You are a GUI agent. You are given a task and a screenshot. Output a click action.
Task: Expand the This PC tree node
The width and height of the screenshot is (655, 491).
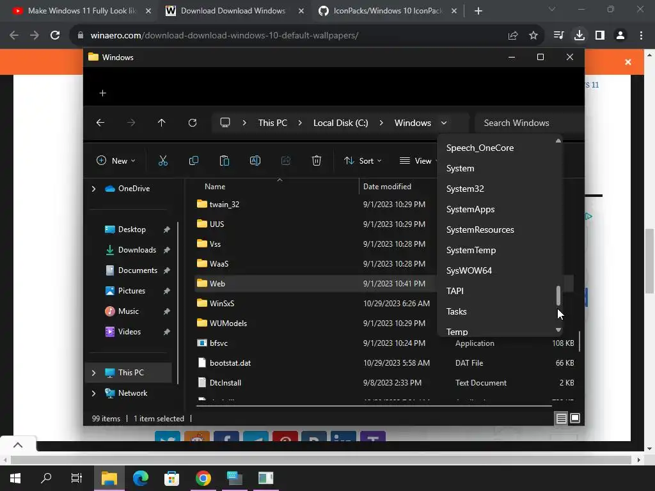(93, 373)
